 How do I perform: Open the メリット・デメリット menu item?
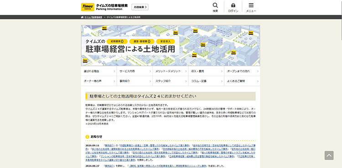(x=171, y=71)
